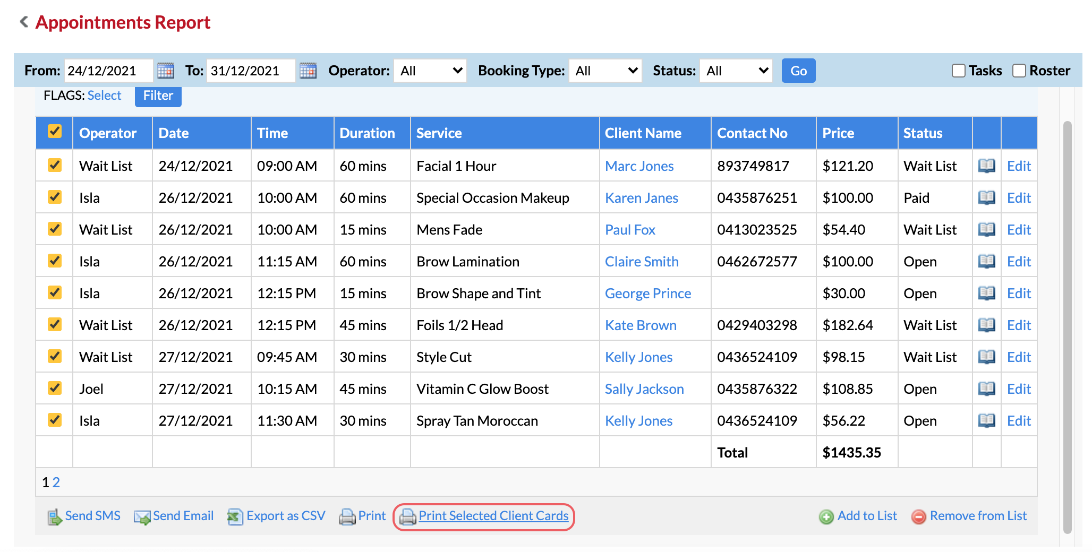Edit the Vitamin C Glow Boost appointment
The image size is (1092, 552).
(1019, 389)
